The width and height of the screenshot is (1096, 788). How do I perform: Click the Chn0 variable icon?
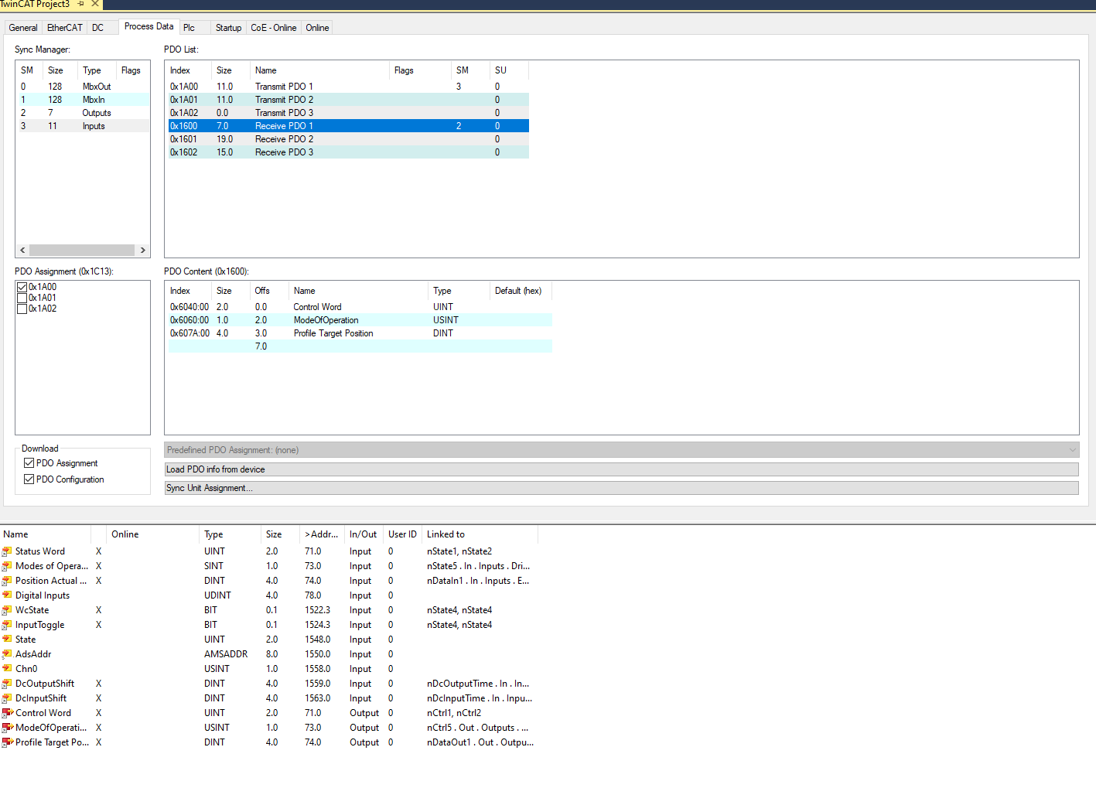pos(7,669)
